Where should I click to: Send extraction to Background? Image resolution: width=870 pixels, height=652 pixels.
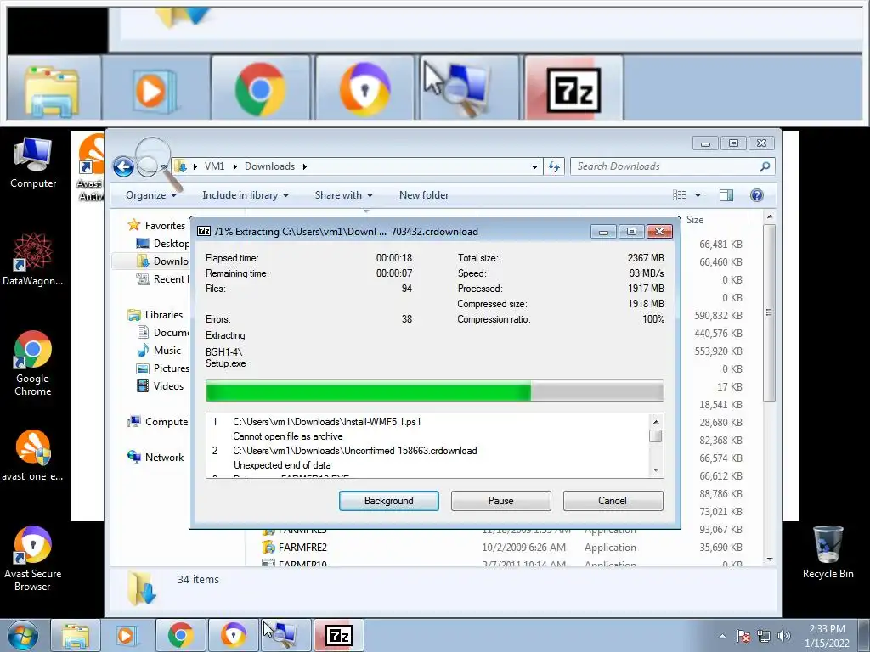388,501
